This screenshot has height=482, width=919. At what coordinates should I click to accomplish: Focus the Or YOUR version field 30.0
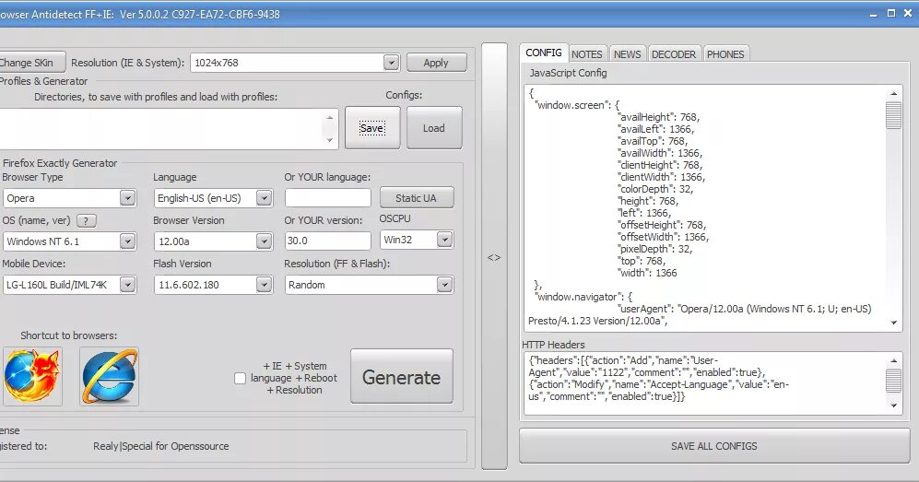(327, 241)
